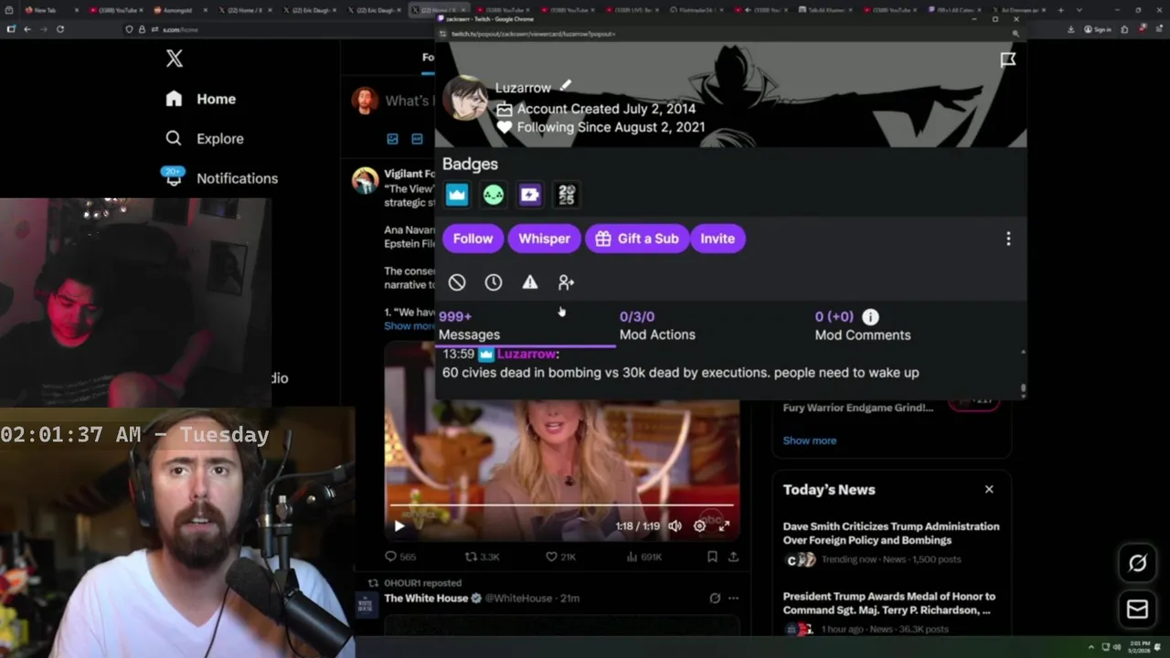
Task: Follow Luzarrow with the Follow button
Action: [473, 239]
